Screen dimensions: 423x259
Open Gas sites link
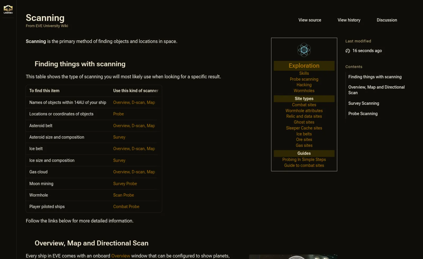[304, 145]
